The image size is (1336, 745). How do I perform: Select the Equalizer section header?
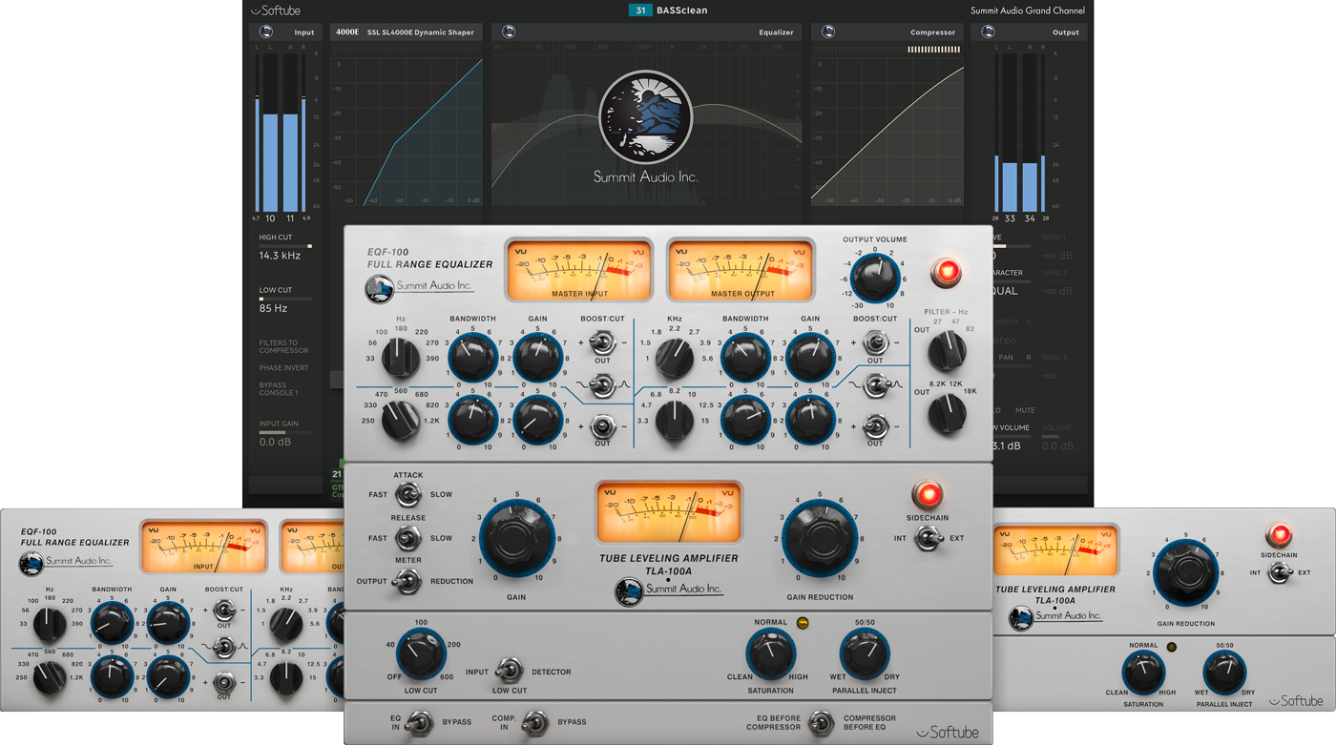(775, 32)
